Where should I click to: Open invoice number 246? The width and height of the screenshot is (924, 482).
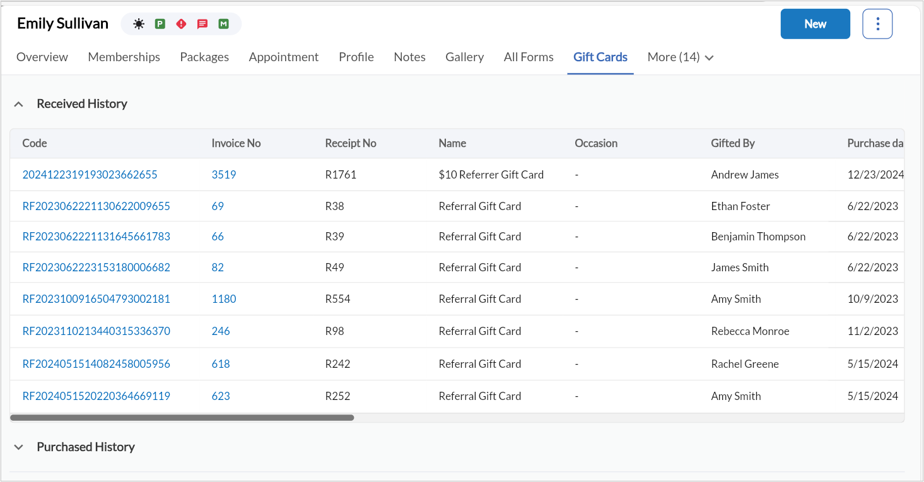[x=221, y=331]
